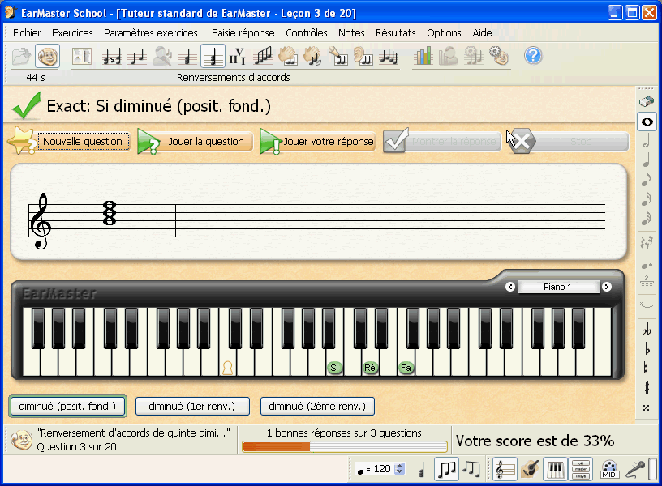Select the interval identification exercise icon

(x=137, y=56)
